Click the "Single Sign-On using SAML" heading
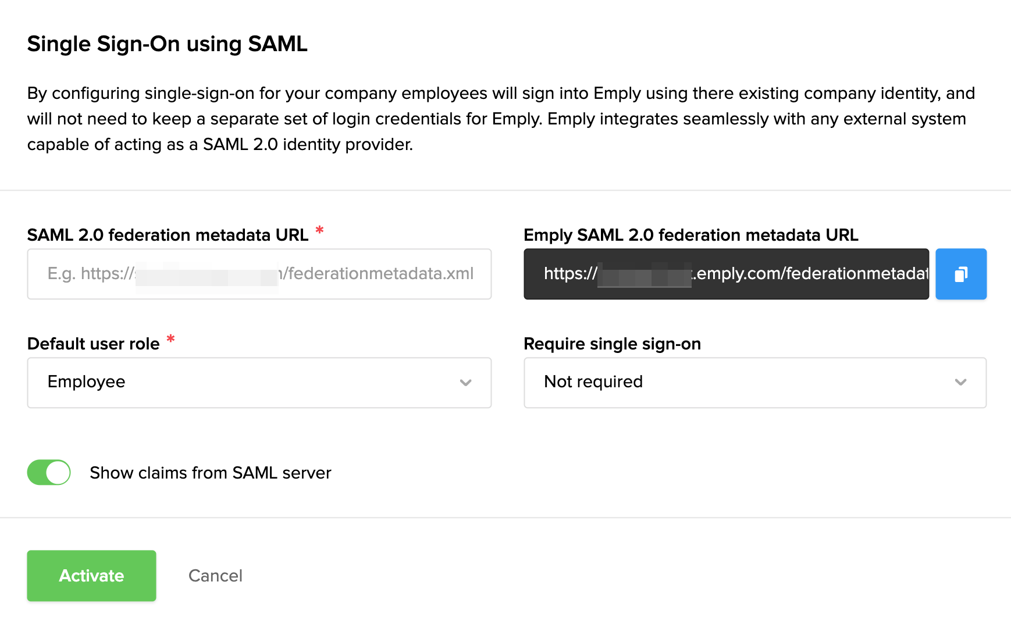The image size is (1011, 628). click(x=167, y=44)
